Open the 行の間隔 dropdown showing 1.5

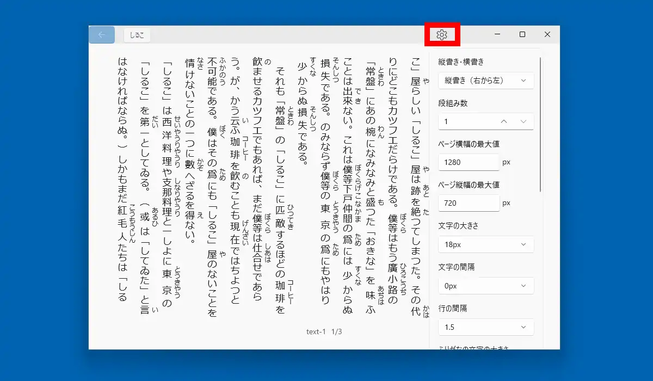(x=486, y=327)
